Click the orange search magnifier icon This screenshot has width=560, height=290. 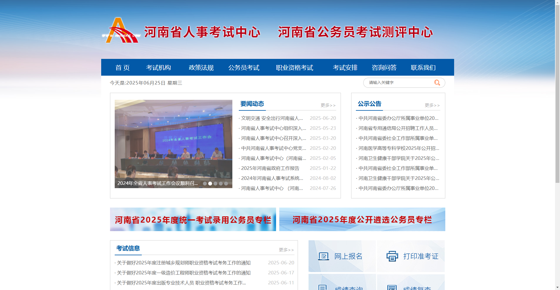pos(437,83)
